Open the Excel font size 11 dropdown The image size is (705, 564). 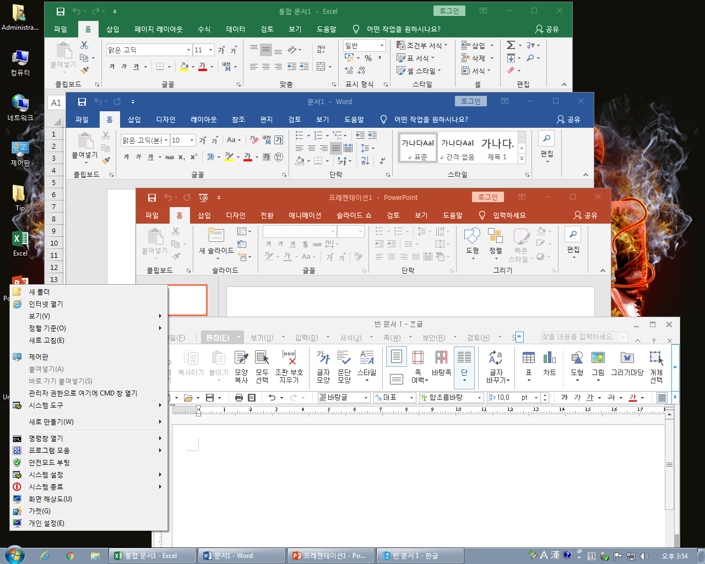pyautogui.click(x=211, y=50)
